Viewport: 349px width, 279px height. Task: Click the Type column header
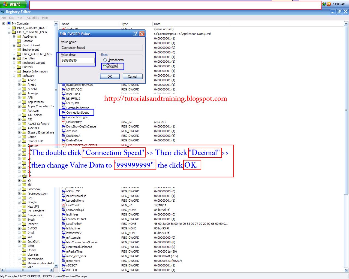pyautogui.click(x=136, y=24)
